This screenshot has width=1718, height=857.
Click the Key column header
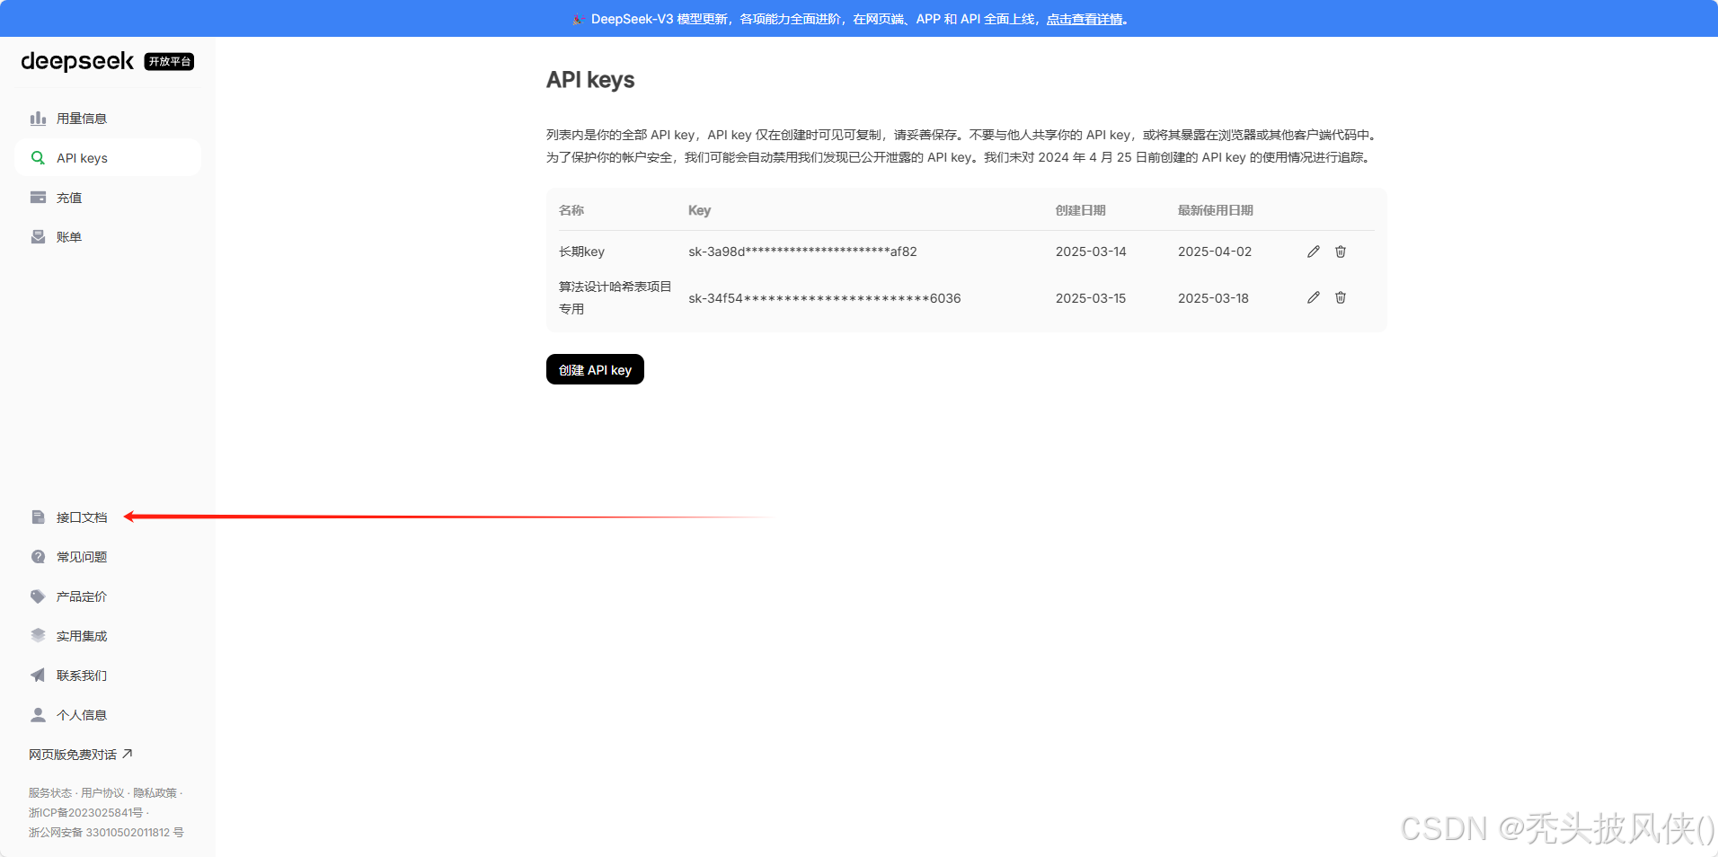(x=699, y=210)
